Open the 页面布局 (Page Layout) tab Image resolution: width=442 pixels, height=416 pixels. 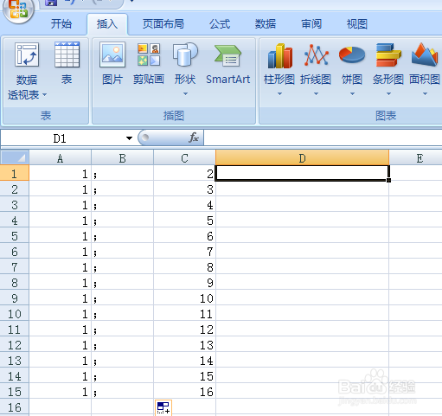(x=163, y=23)
